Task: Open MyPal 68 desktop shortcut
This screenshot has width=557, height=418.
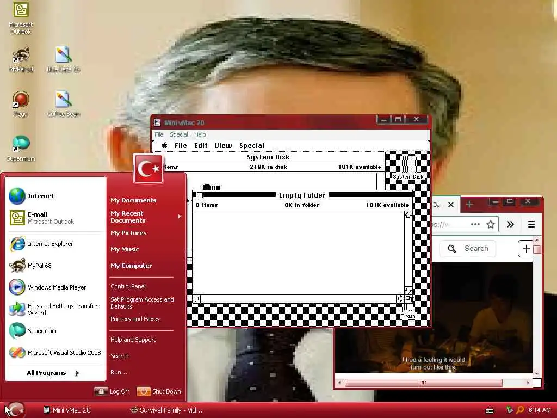Action: click(x=21, y=60)
